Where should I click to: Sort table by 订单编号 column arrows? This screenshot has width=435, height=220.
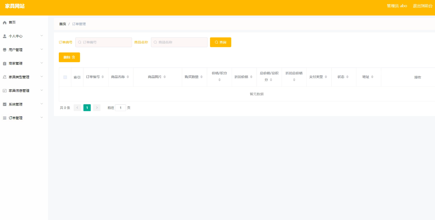[x=103, y=77]
